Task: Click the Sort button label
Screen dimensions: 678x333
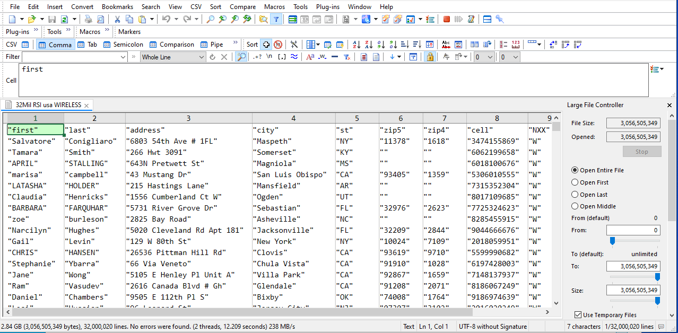Action: click(252, 45)
